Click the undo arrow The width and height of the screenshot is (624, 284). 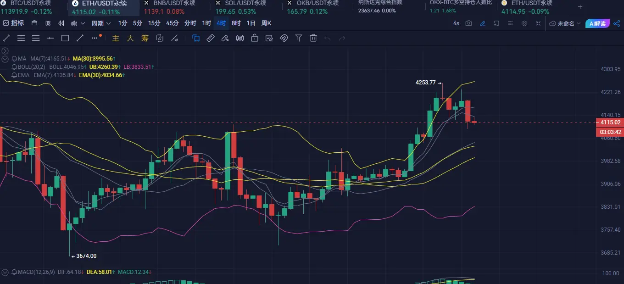[327, 38]
